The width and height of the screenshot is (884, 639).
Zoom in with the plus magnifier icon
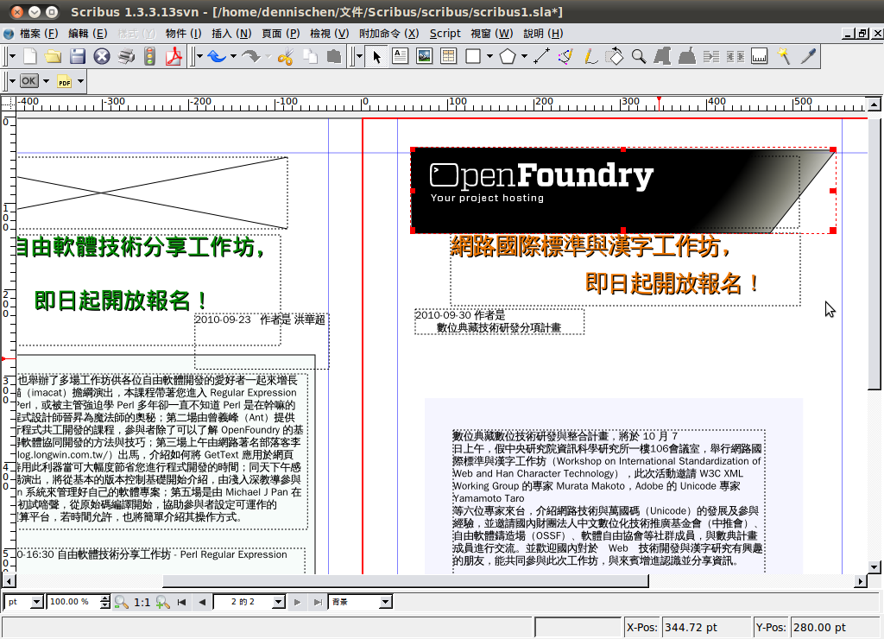point(163,603)
